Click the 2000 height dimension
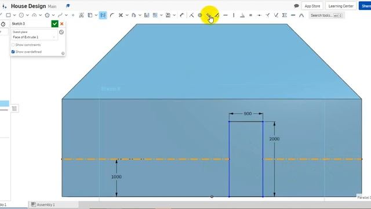Image resolution: width=371 pixels, height=209 pixels. pyautogui.click(x=274, y=139)
